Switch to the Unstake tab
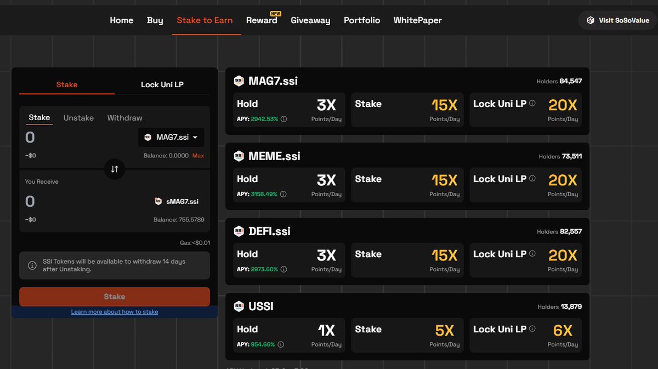Viewport: 658px width, 369px height. pyautogui.click(x=78, y=117)
